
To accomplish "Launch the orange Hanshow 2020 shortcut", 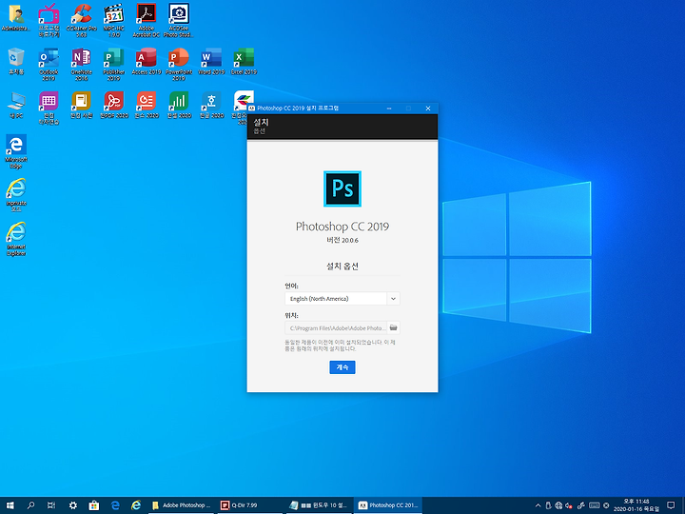I will tap(147, 105).
